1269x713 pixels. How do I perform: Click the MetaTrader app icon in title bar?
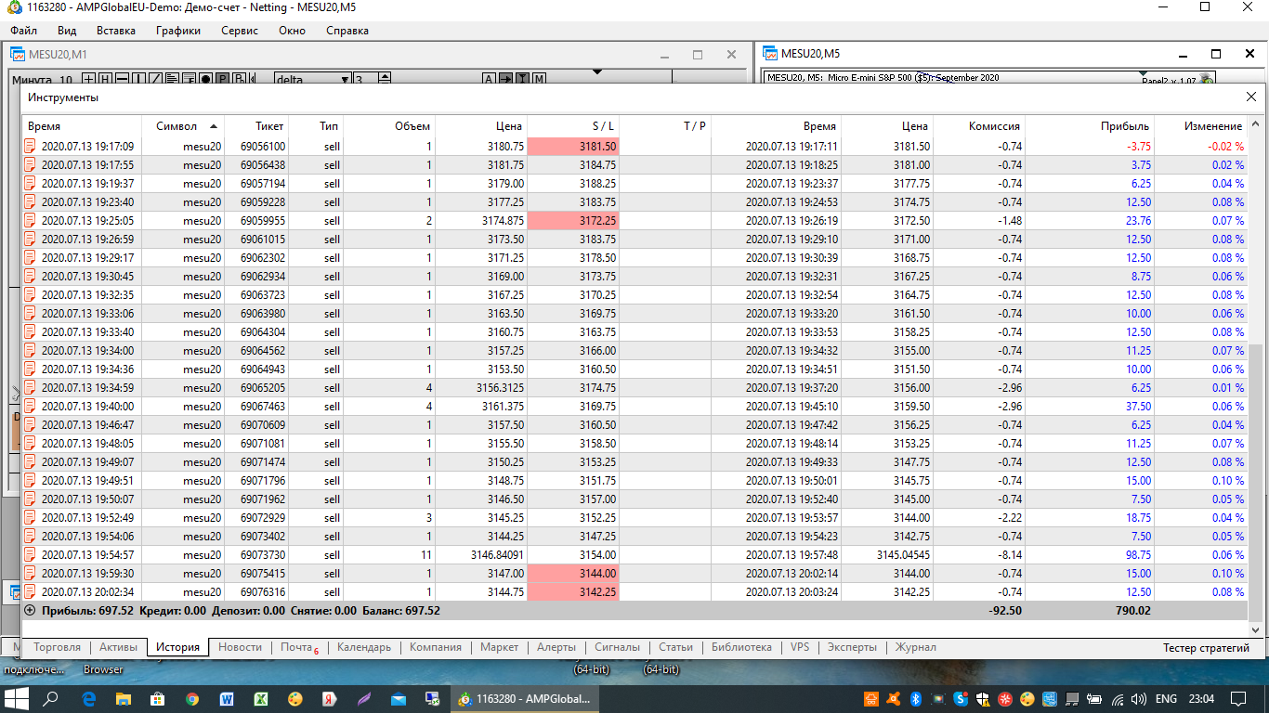(14, 7)
